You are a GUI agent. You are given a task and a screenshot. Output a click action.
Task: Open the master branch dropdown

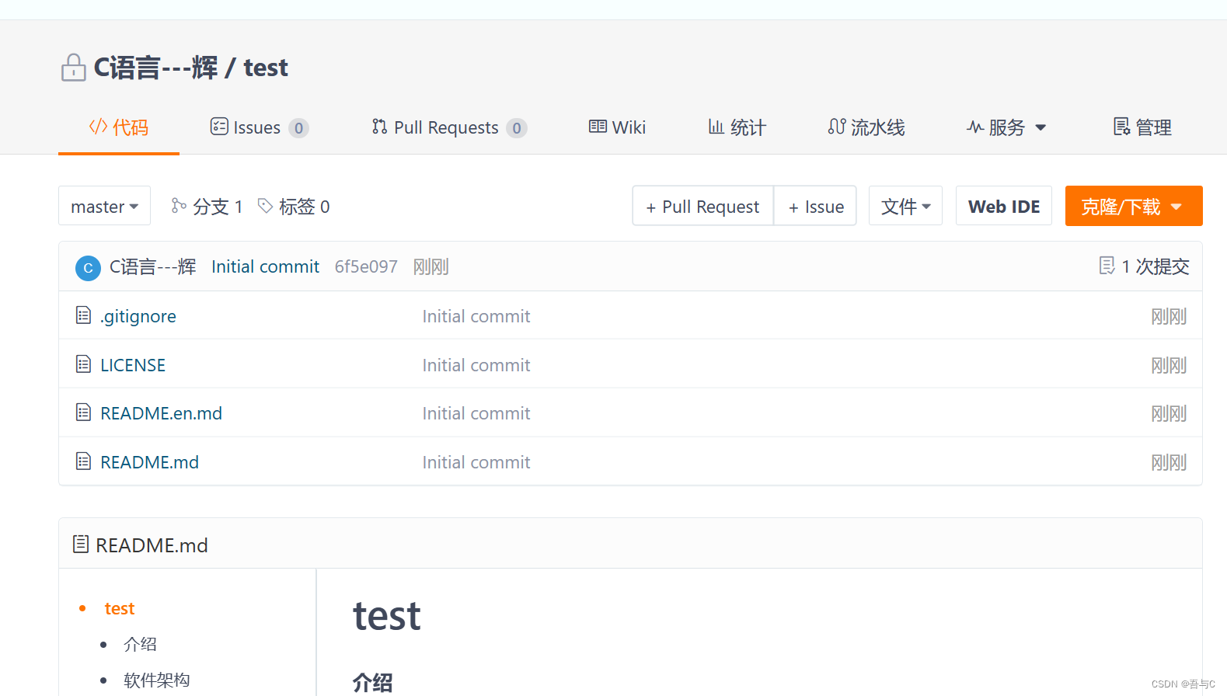(x=104, y=206)
